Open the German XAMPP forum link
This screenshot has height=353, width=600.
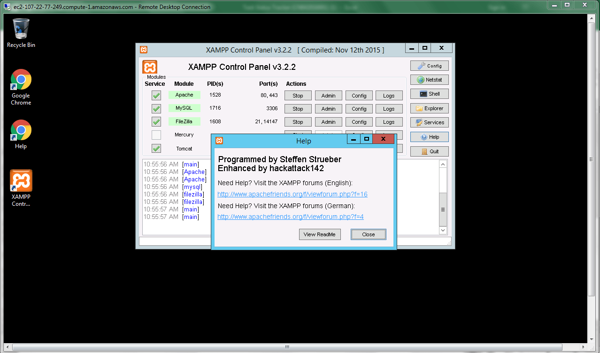click(x=290, y=217)
